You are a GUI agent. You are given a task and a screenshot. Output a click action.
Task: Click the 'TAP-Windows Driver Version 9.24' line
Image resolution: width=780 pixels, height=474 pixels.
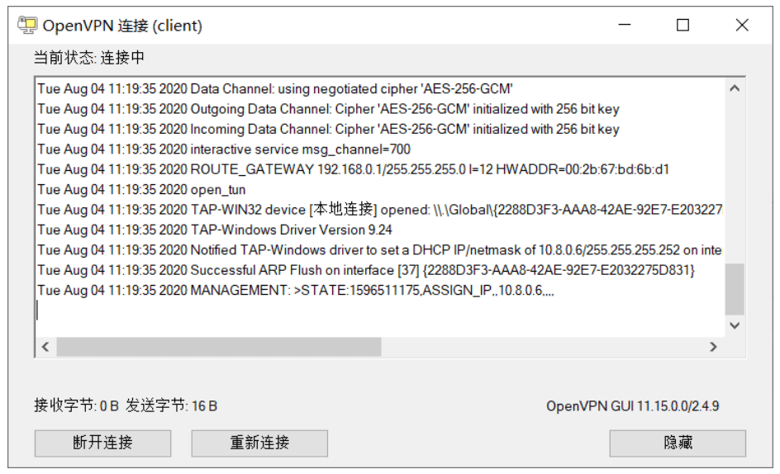215,230
